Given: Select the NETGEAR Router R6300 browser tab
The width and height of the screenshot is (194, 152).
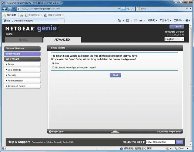Looking at the screenshot, I should [x=31, y=21].
